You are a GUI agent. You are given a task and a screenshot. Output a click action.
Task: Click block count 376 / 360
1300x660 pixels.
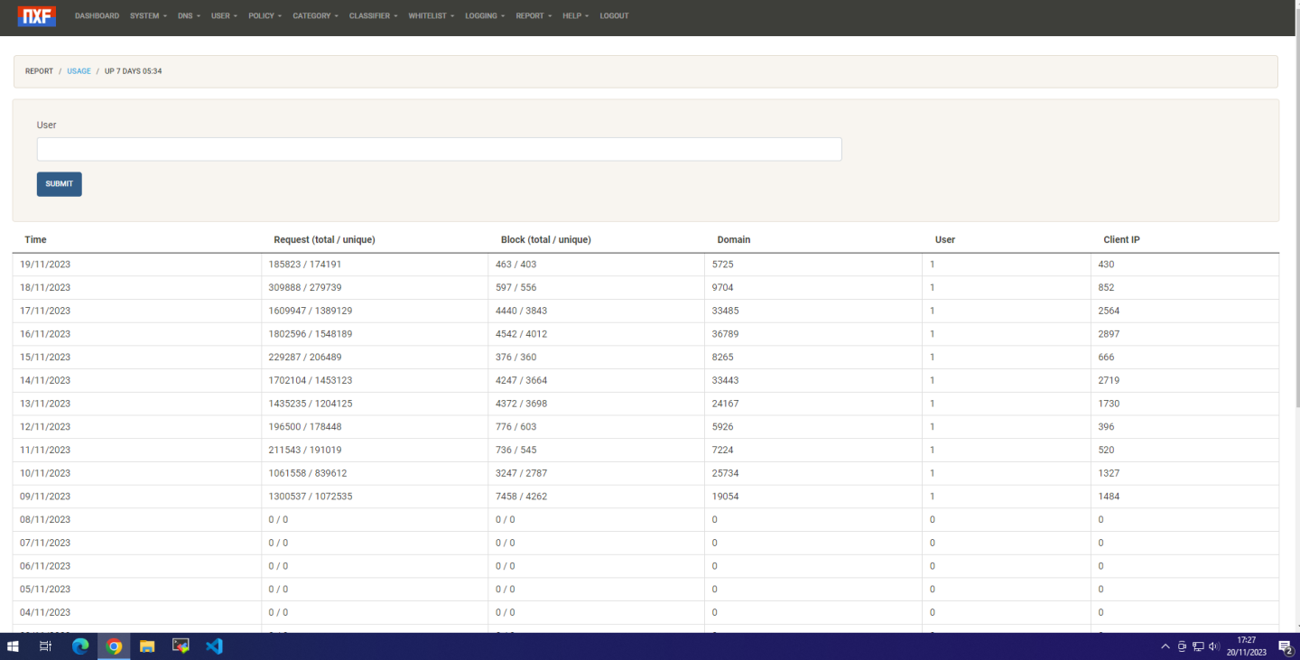516,358
